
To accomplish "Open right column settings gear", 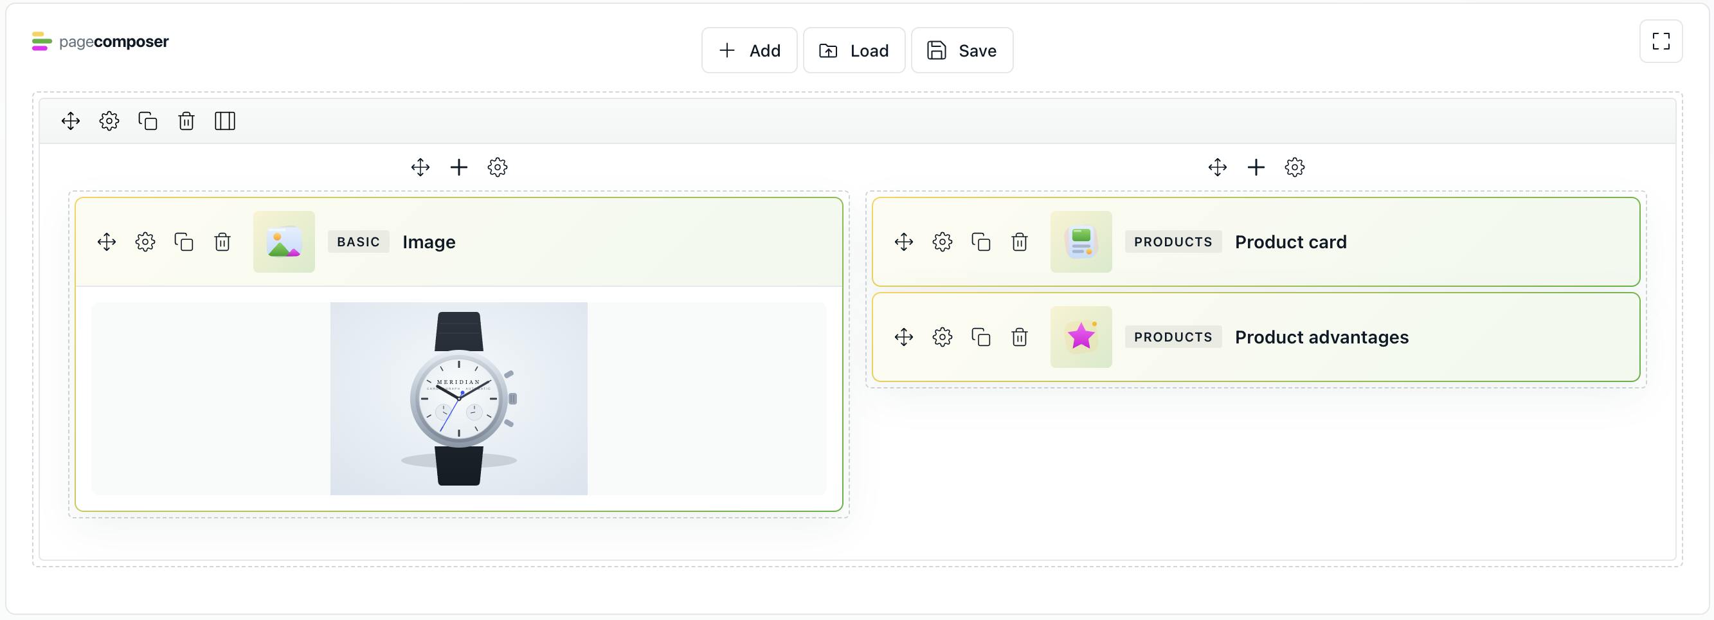I will click(x=1295, y=167).
